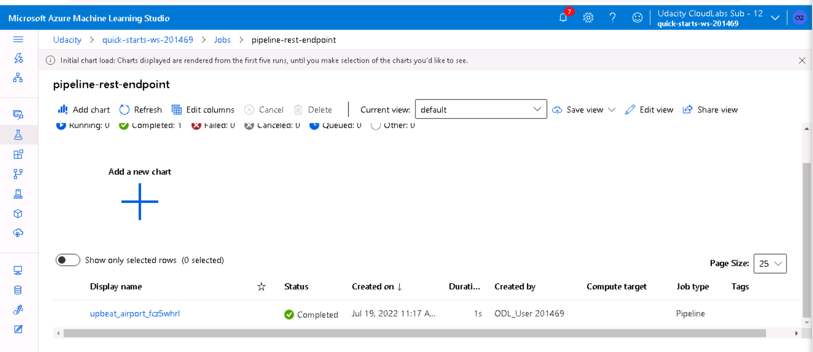The height and width of the screenshot is (352, 813).
Task: Open settings gear in top bar
Action: coord(588,18)
